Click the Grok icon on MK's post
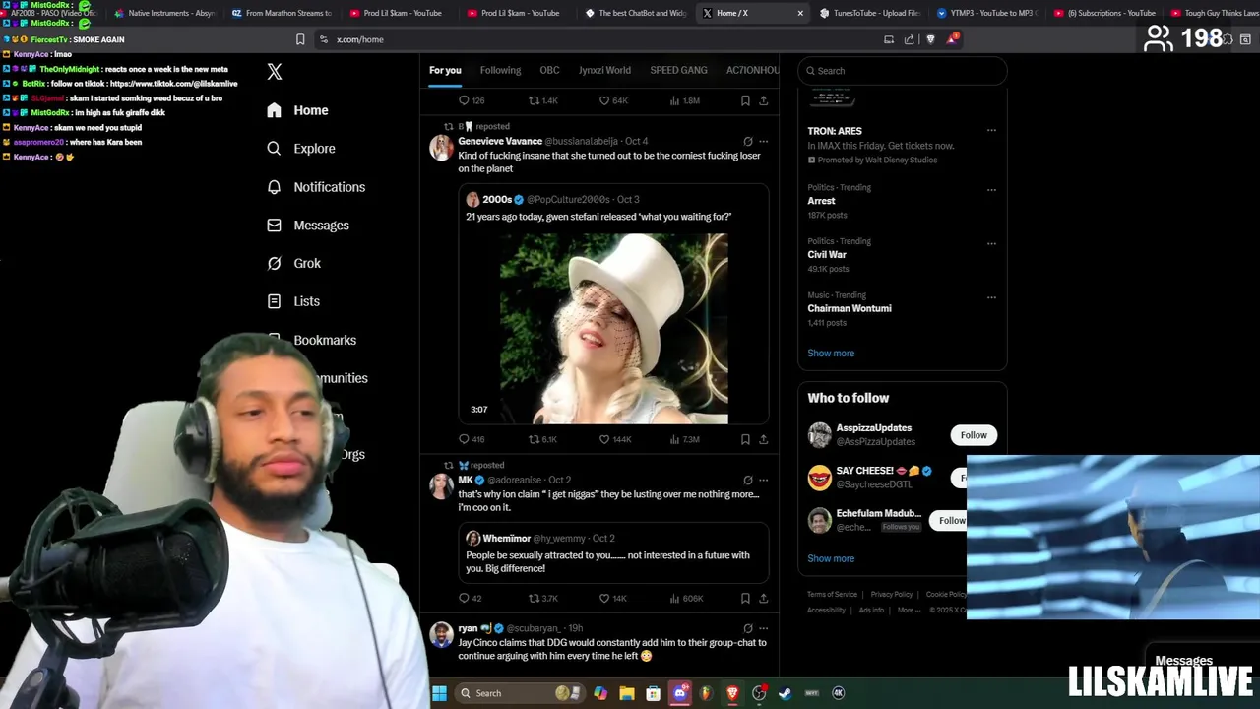The height and width of the screenshot is (709, 1260). pyautogui.click(x=748, y=480)
